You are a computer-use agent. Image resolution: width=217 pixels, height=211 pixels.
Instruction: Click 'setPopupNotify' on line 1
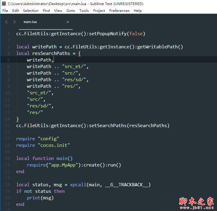[108, 34]
